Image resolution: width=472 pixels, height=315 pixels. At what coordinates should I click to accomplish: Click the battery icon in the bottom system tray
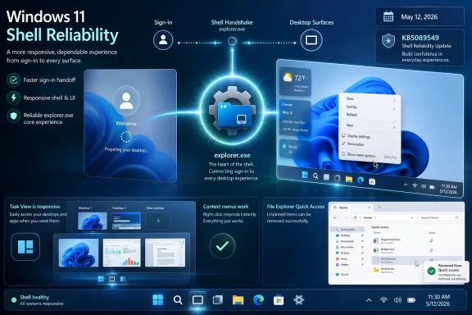pyautogui.click(x=411, y=300)
